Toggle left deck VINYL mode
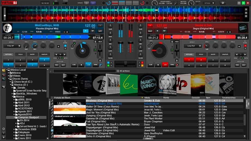The width and height of the screenshot is (251, 141). coord(74,43)
